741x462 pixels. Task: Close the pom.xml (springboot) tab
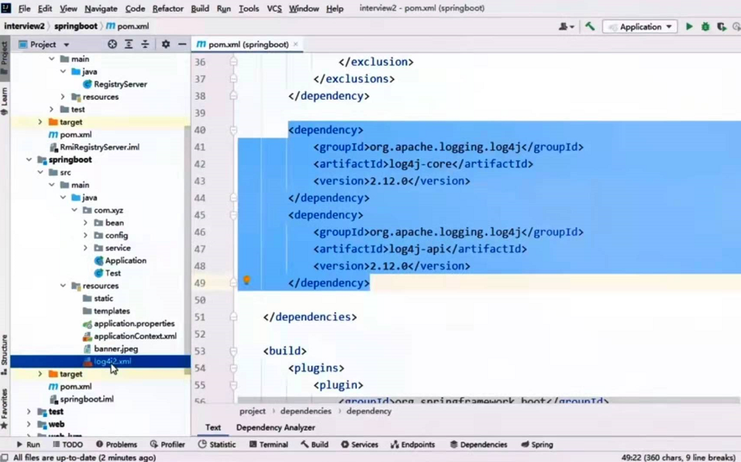[x=296, y=44]
